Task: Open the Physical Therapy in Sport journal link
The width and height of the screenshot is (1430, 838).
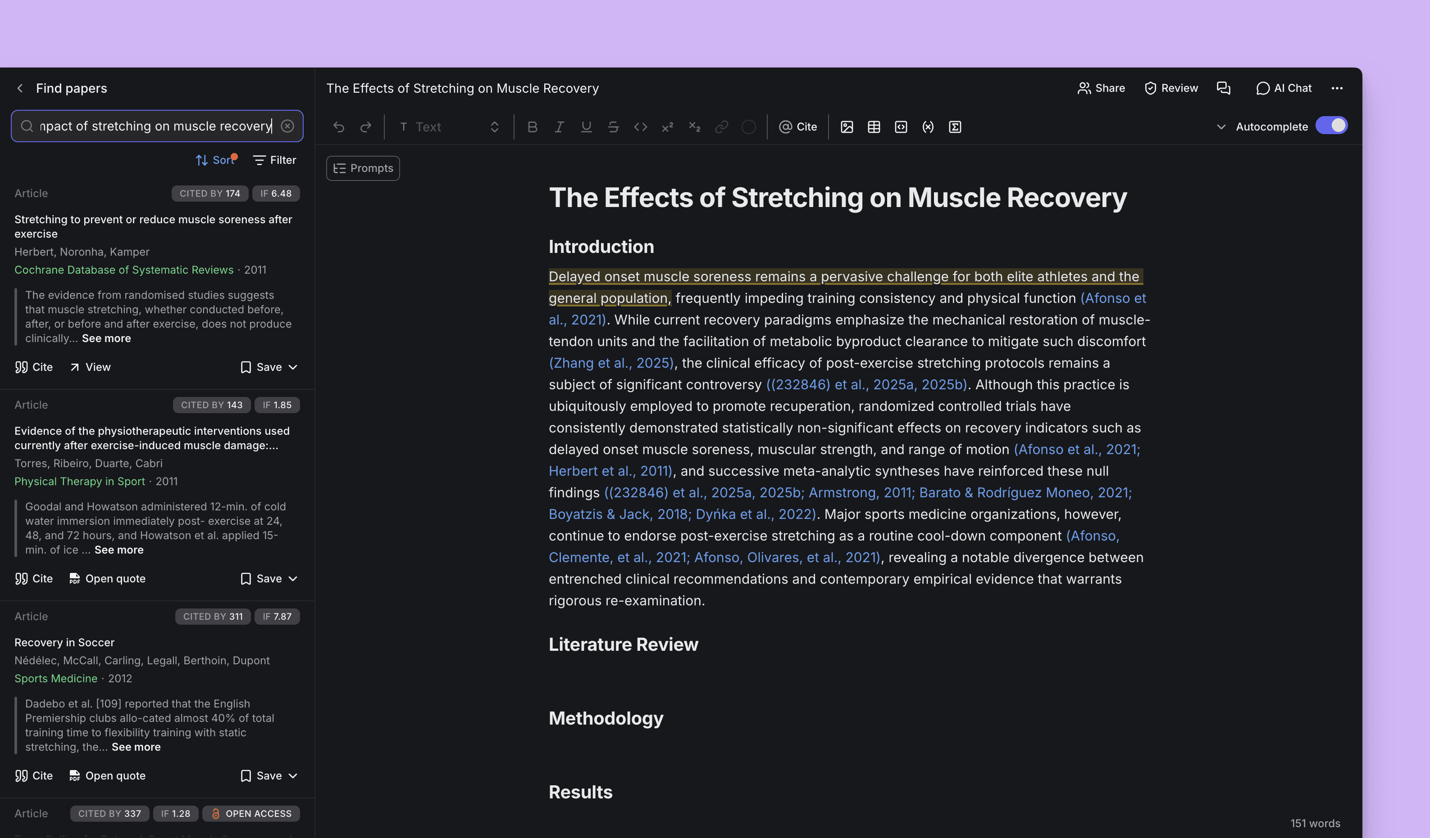Action: pos(79,482)
